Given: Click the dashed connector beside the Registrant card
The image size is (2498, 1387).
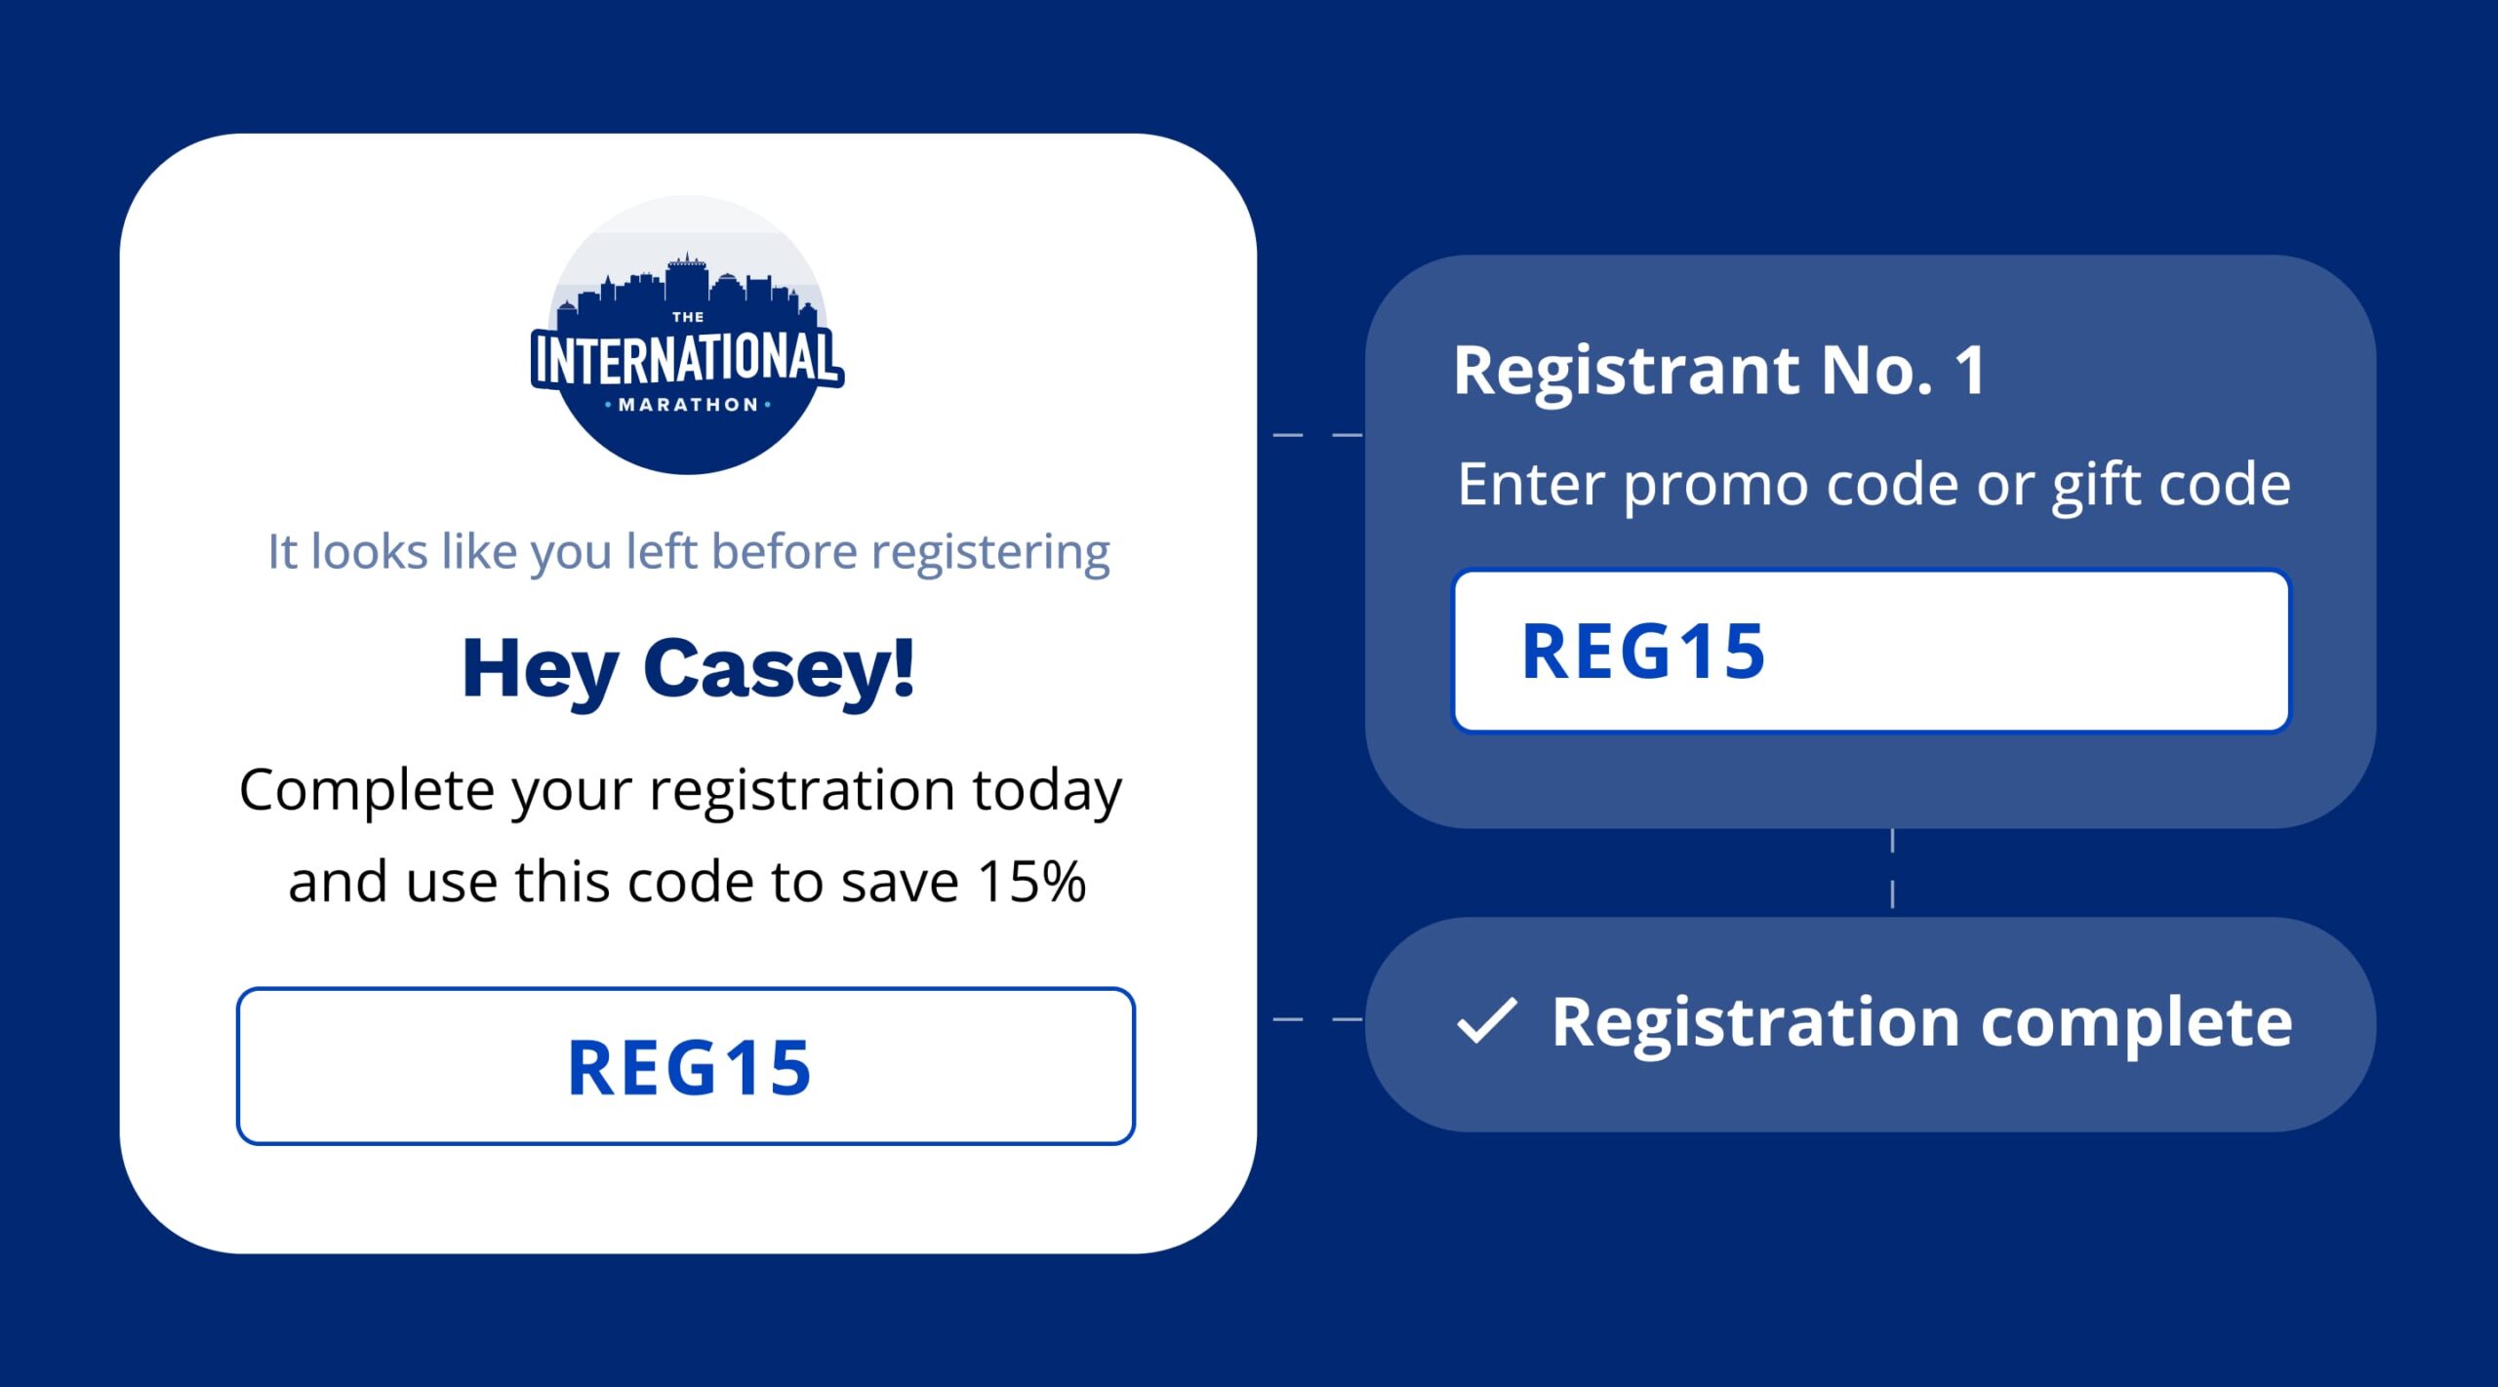Looking at the screenshot, I should 1317,434.
